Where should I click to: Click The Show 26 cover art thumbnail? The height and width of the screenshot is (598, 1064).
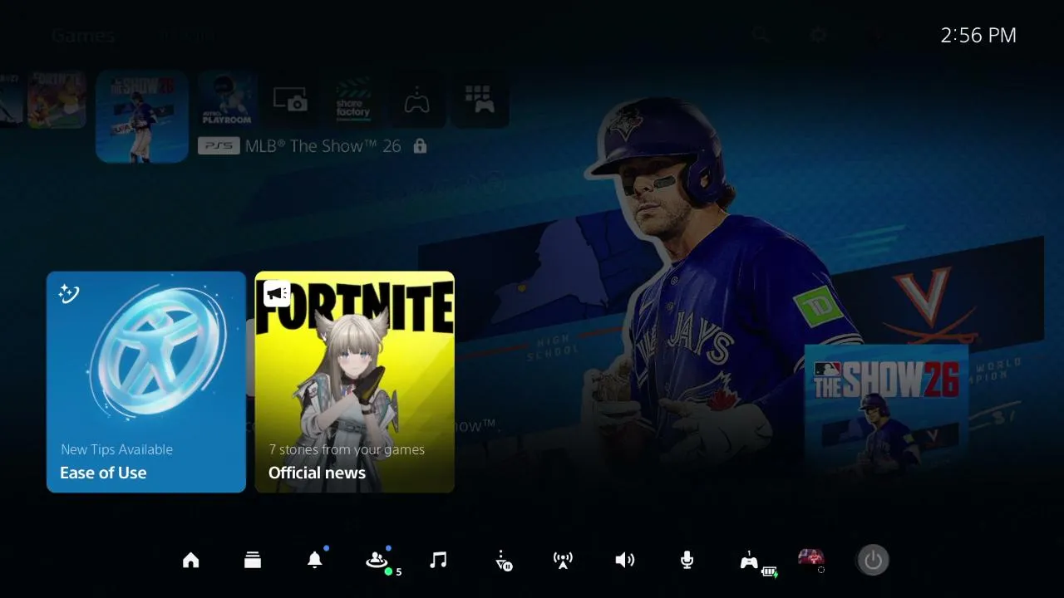[886, 411]
